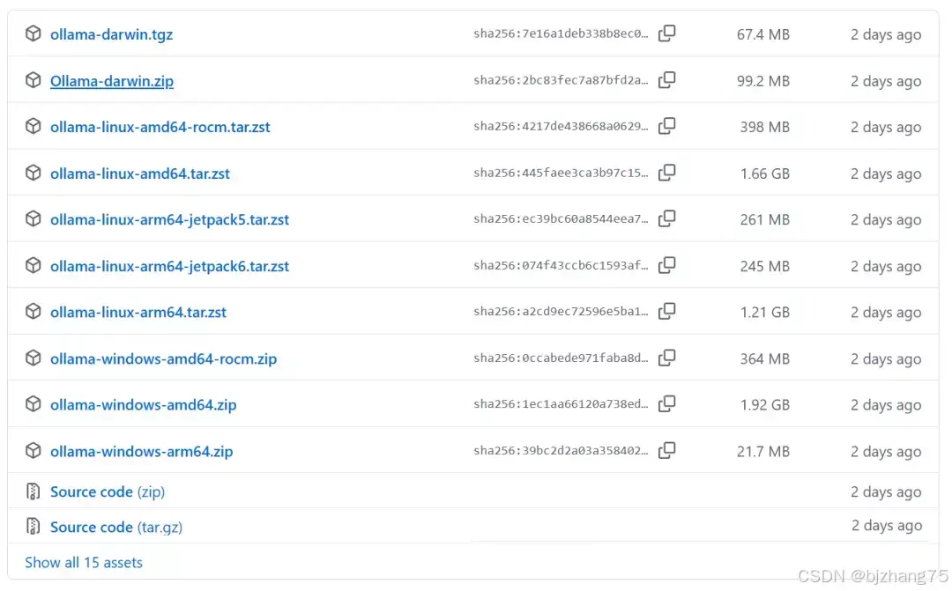Image resolution: width=952 pixels, height=591 pixels.
Task: Copy SHA256 hash for ollama-darwin.tgz
Action: coord(666,33)
